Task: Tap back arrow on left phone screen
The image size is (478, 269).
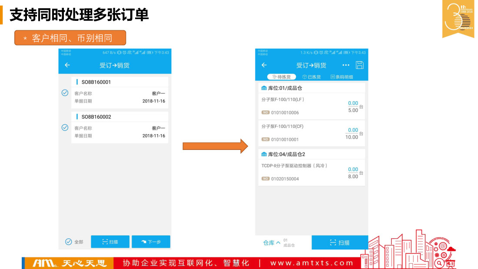Action: point(67,65)
